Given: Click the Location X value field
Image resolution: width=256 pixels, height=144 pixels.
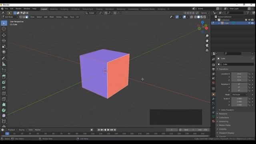Looking at the screenshot, I should [239, 74].
